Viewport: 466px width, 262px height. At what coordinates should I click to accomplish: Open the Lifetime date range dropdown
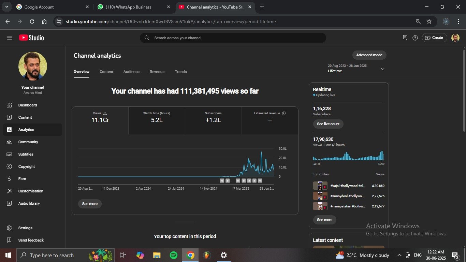click(x=356, y=69)
